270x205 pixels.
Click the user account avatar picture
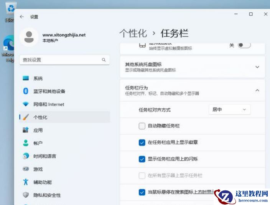click(29, 37)
